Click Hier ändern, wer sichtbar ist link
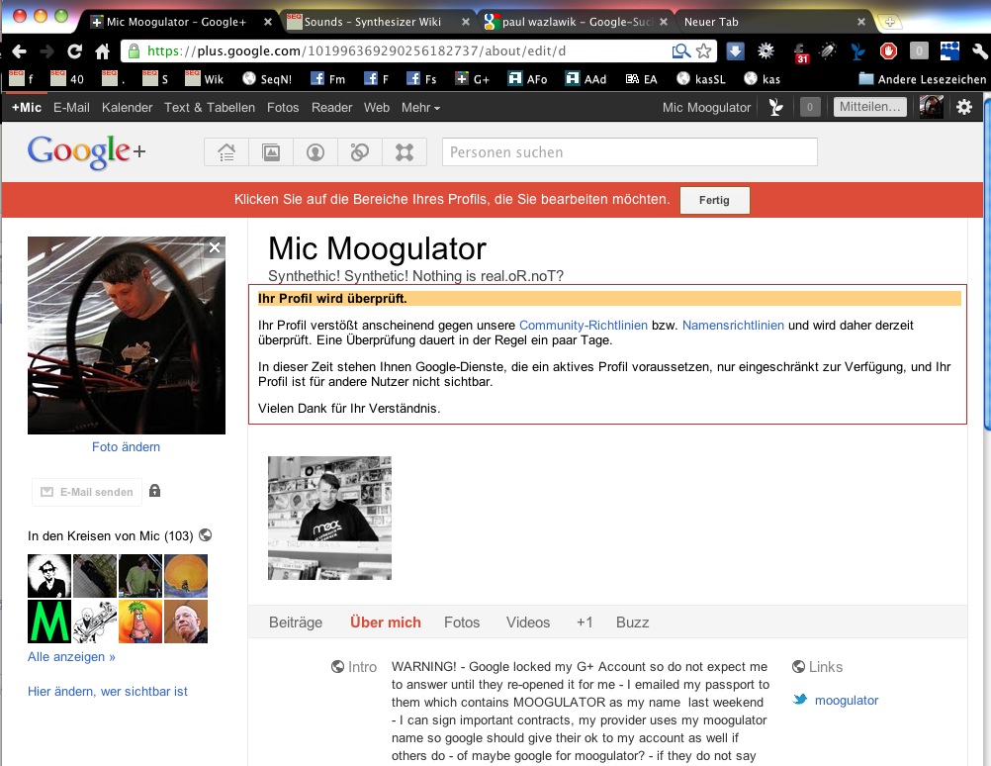Image resolution: width=991 pixels, height=766 pixels. 108,692
